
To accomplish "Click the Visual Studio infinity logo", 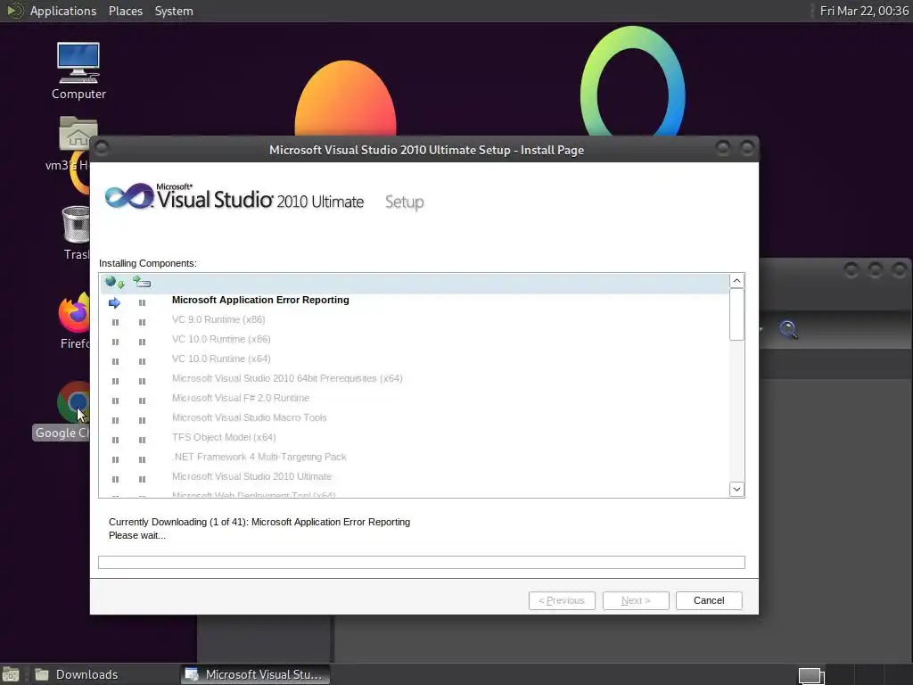I will pyautogui.click(x=128, y=196).
